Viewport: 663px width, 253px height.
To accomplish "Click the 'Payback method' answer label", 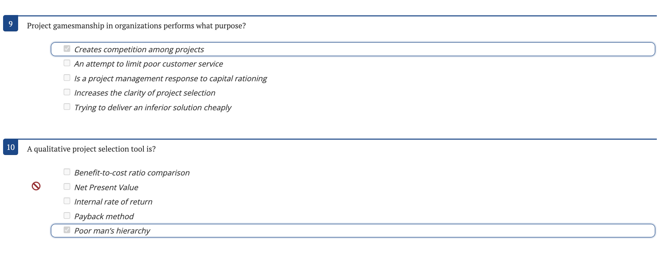I will 104,216.
